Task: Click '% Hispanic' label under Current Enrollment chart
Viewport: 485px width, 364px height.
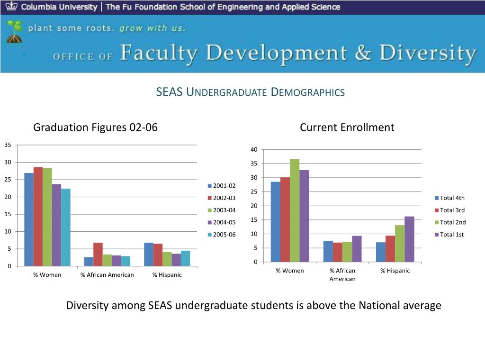Action: (x=395, y=271)
